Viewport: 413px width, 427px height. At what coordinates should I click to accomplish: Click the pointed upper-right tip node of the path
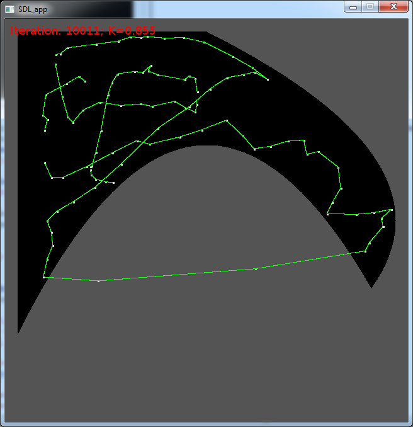[x=268, y=80]
